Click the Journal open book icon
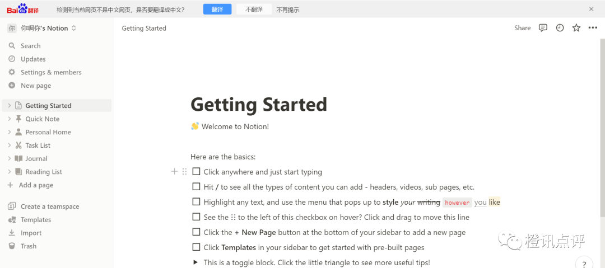This screenshot has width=605, height=268. tap(18, 158)
